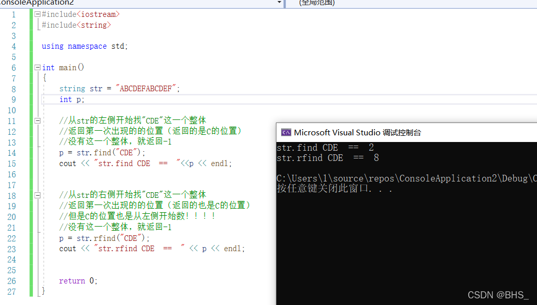Open the (全局范围) scope selector dropdown
The width and height of the screenshot is (537, 305).
tap(359, 3)
